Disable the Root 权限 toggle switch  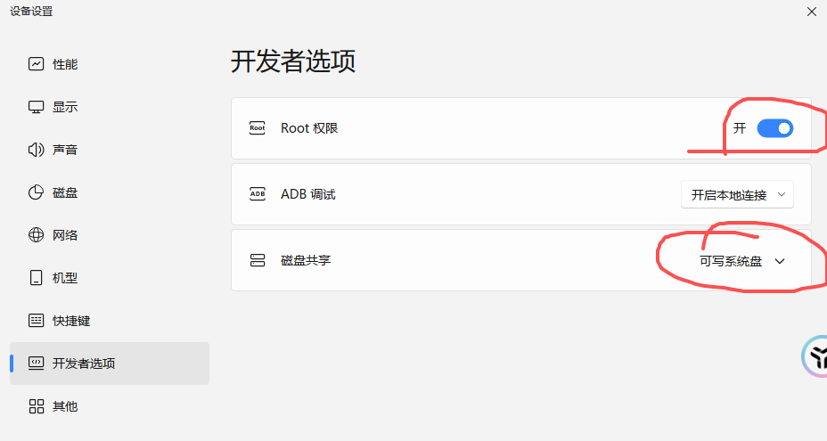coord(774,128)
